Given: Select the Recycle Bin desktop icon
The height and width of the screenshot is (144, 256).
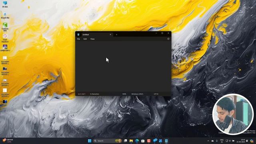Looking at the screenshot, I should tap(5, 16).
